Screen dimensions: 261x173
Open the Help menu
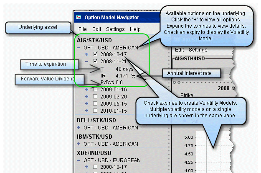click(135, 29)
